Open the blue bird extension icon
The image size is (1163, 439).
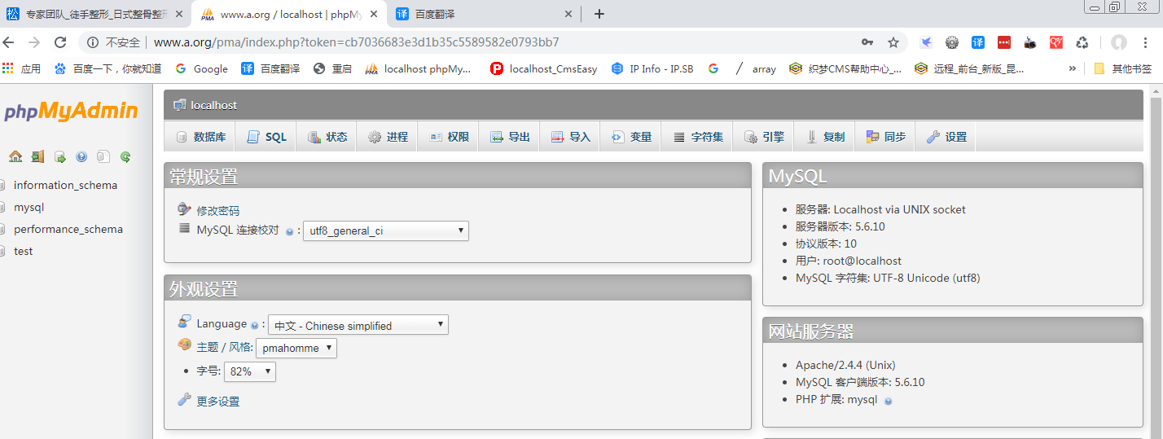click(926, 42)
